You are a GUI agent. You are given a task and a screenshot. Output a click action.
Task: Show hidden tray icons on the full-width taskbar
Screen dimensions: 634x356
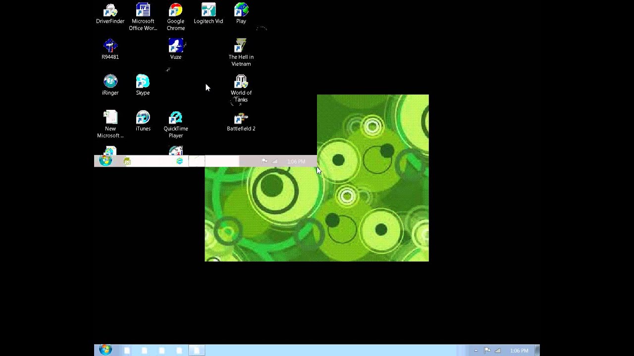coord(476,351)
